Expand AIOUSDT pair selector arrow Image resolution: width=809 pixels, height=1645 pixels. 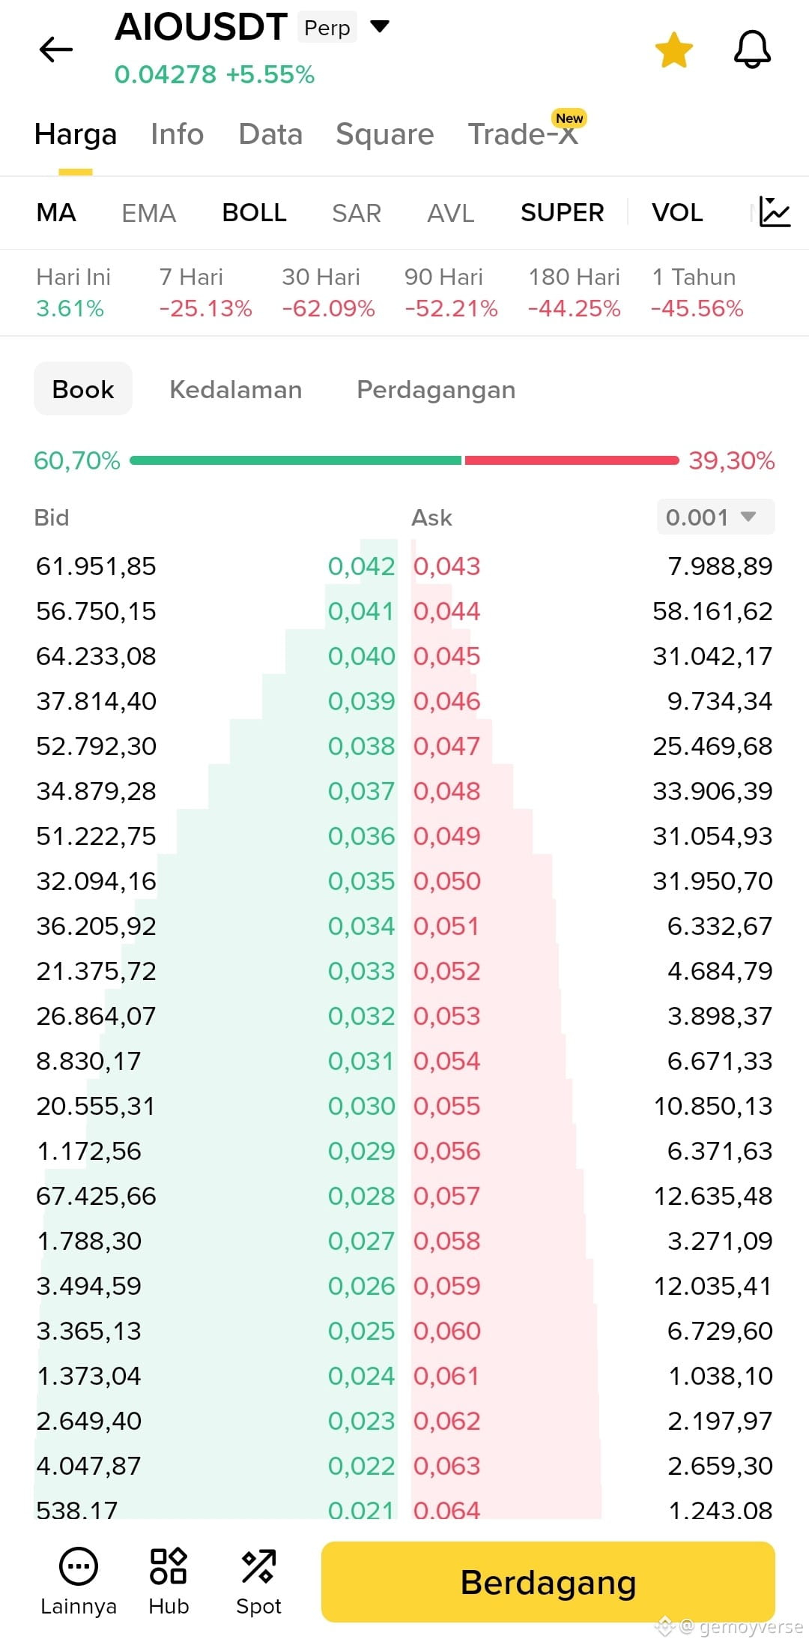[380, 27]
